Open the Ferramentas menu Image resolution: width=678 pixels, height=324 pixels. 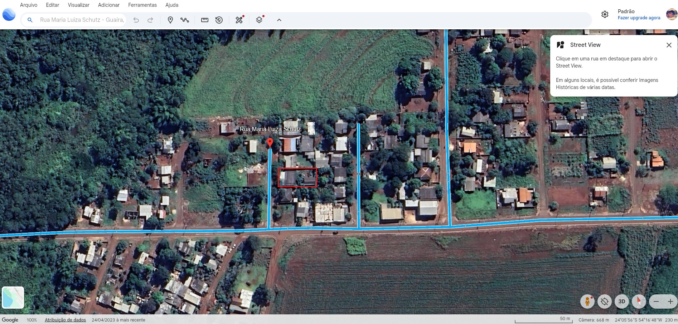coord(142,5)
